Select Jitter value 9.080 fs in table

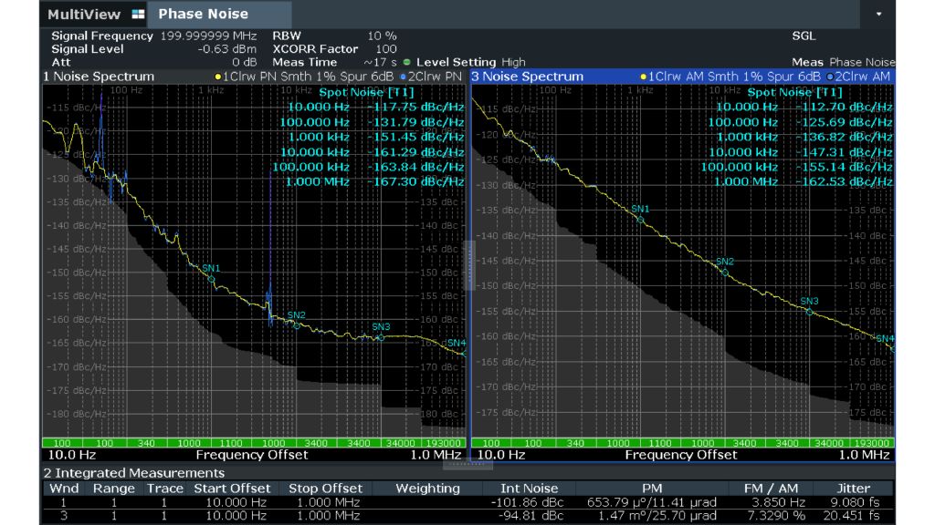853,502
